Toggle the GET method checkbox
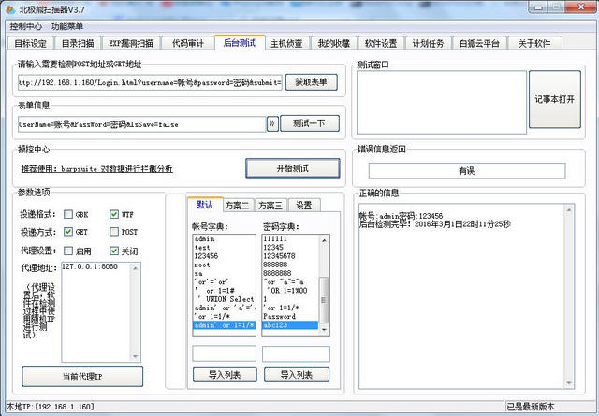 (68, 232)
